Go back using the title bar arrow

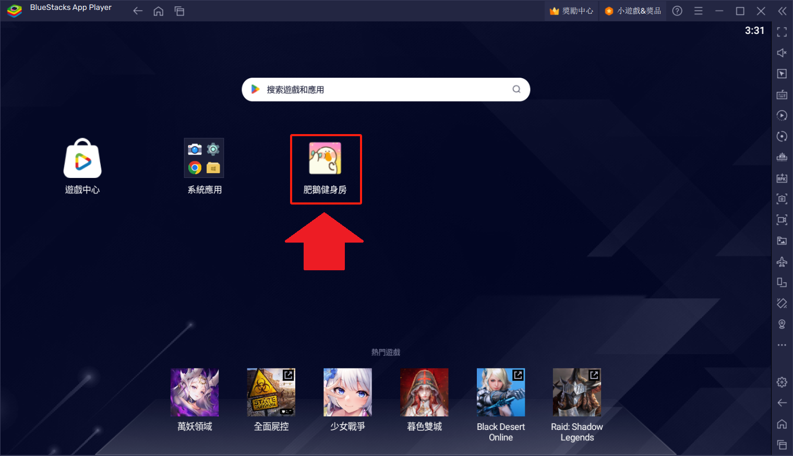point(138,11)
